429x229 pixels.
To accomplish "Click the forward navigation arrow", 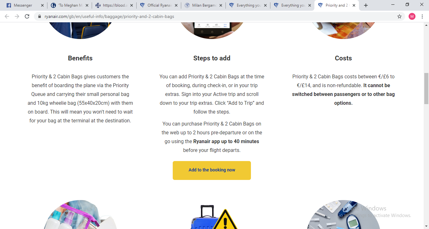I will pyautogui.click(x=17, y=16).
